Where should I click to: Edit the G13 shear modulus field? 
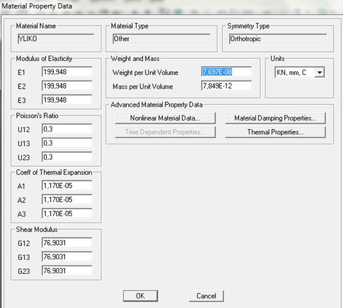tap(67, 257)
